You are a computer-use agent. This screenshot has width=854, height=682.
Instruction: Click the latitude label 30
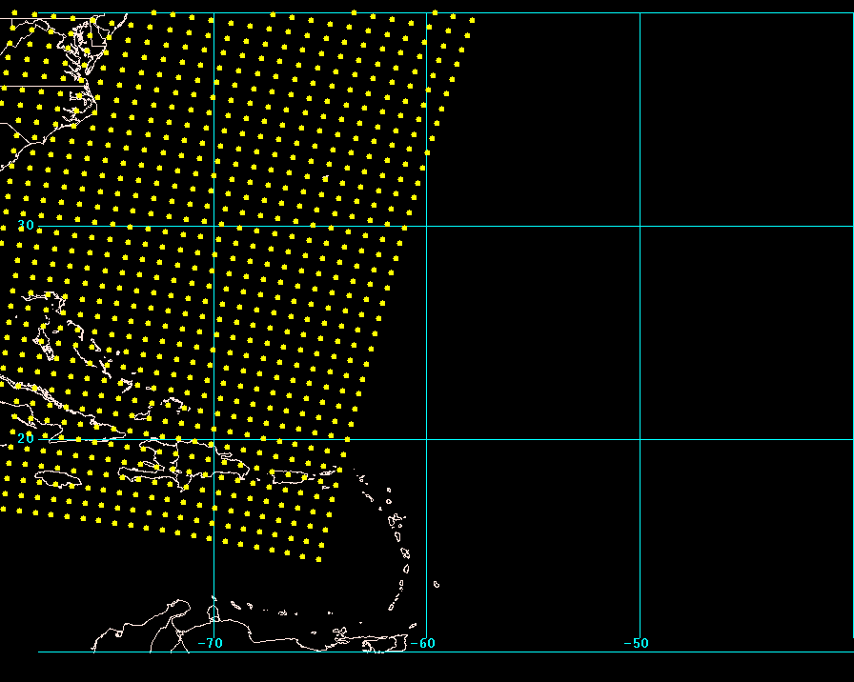[x=27, y=226]
